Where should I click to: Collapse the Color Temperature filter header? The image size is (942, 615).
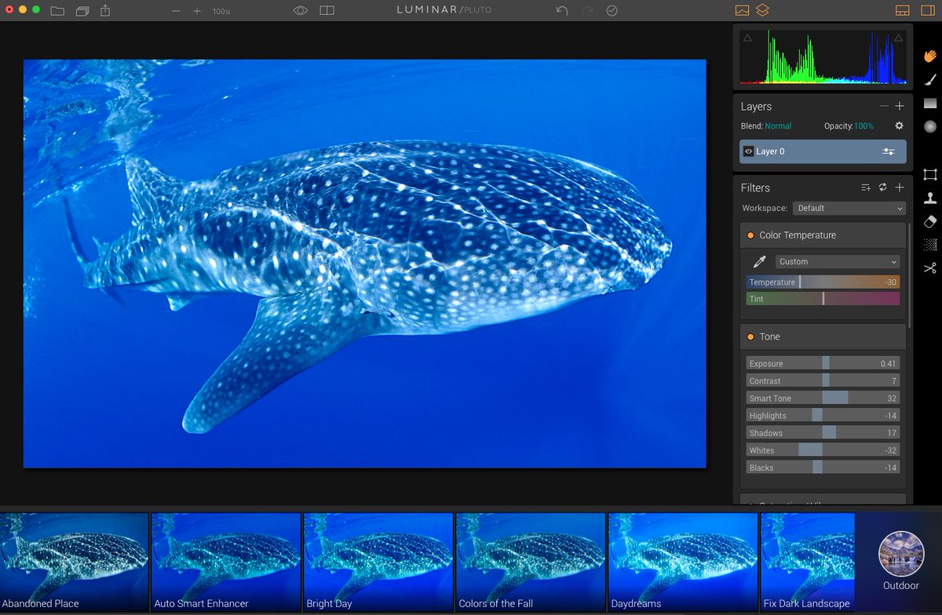[x=823, y=235]
